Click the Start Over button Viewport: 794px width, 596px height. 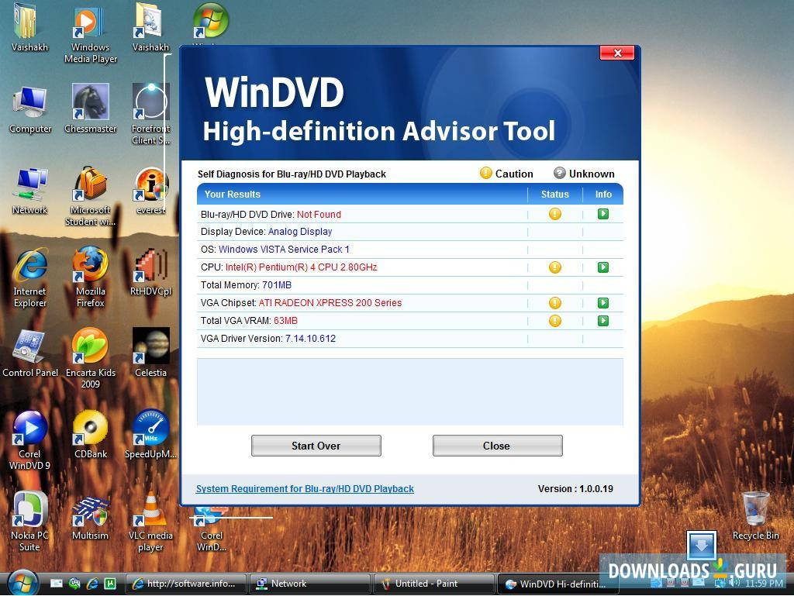pyautogui.click(x=316, y=446)
